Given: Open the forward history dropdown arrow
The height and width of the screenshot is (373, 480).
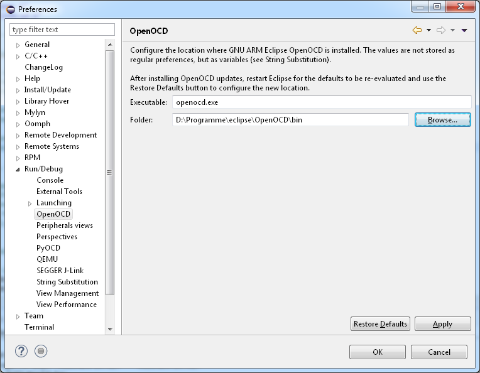Looking at the screenshot, I should pos(452,30).
